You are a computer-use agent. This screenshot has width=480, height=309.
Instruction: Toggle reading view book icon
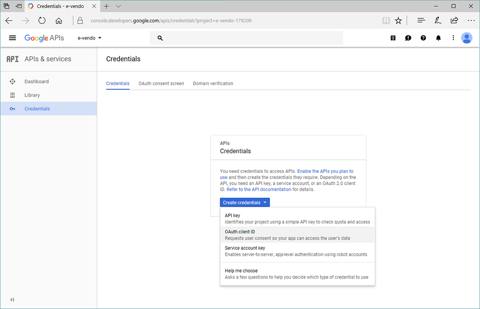click(386, 21)
